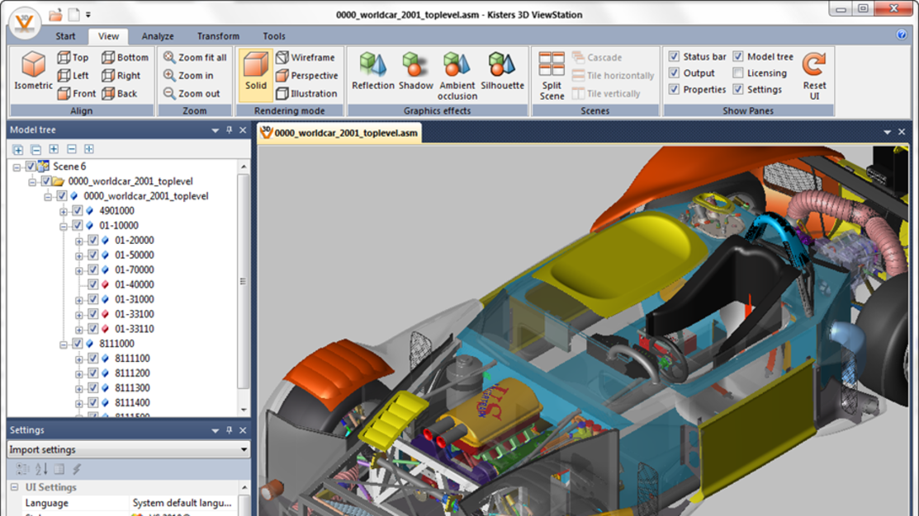Turn on the Reflection effect
Viewport: 919px width, 516px height.
372,71
